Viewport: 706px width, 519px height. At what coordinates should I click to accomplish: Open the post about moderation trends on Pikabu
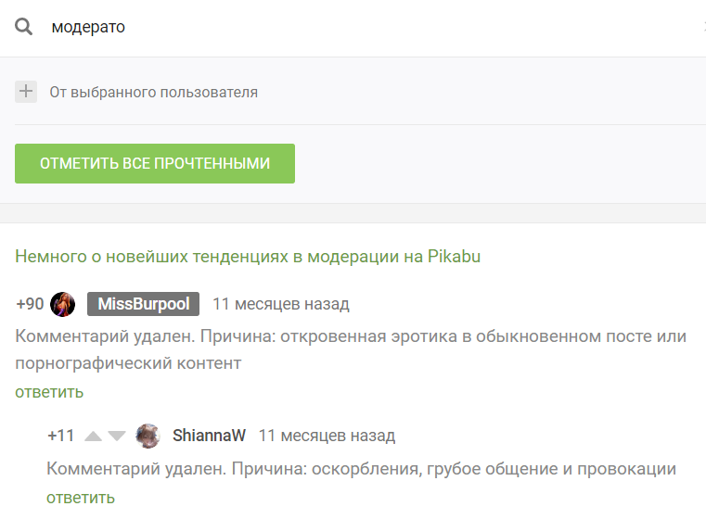[248, 256]
